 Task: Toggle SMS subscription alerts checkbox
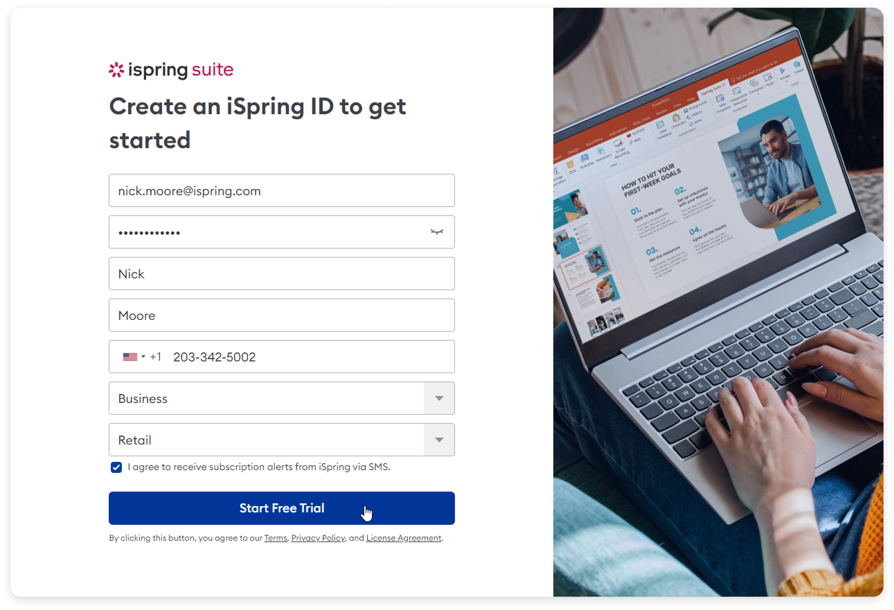tap(116, 467)
